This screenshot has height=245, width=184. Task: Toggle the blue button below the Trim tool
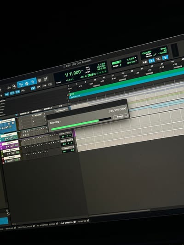tap(33, 88)
